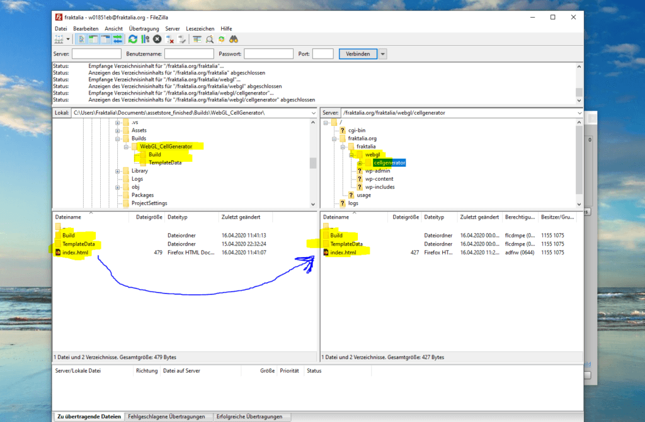Cancel the current operation icon

157,39
